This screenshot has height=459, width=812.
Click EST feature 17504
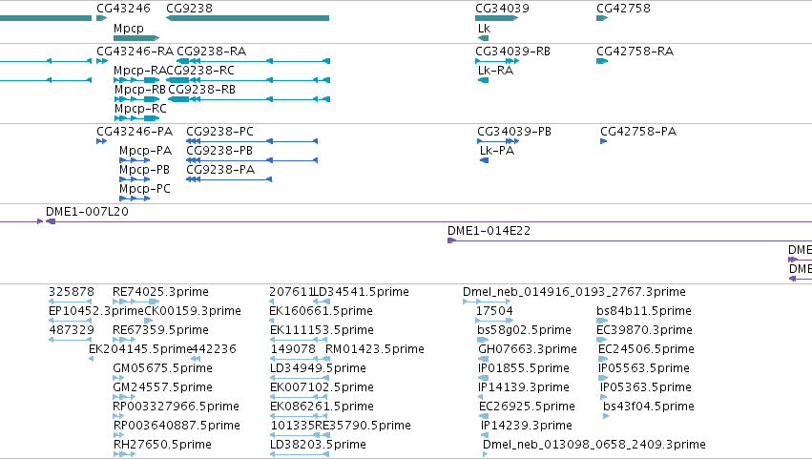click(x=494, y=311)
